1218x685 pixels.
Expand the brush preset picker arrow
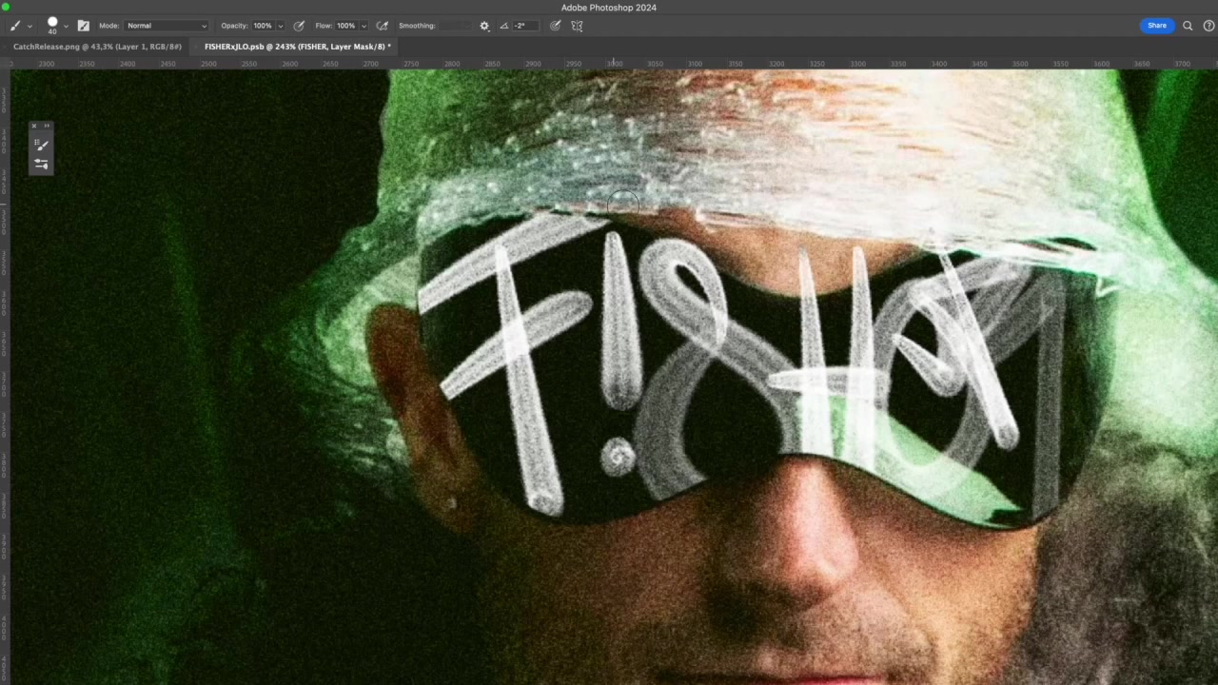click(66, 27)
